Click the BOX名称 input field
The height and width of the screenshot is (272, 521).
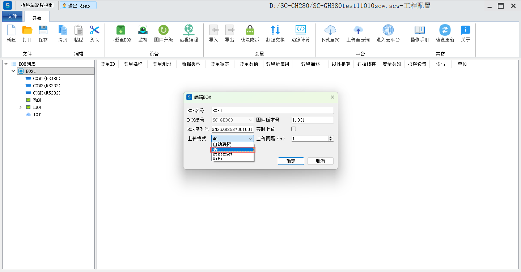(272, 111)
